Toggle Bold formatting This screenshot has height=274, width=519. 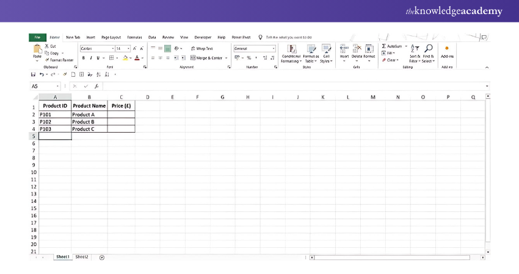(84, 58)
